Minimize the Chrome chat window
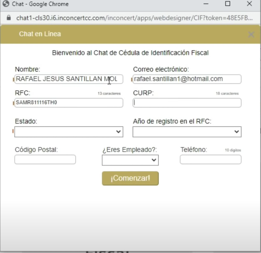261x253 pixels. click(x=206, y=4)
